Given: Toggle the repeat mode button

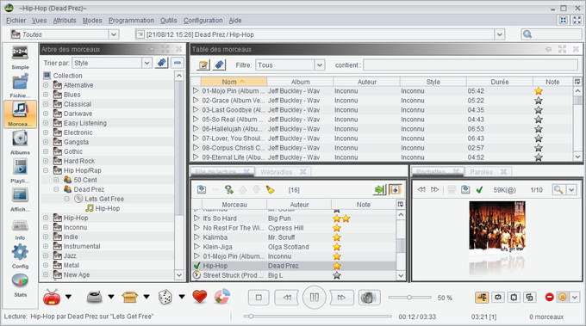Looking at the screenshot, I should 498,297.
